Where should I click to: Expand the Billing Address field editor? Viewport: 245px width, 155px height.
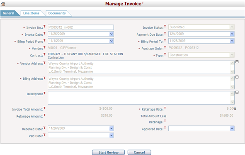point(237,77)
